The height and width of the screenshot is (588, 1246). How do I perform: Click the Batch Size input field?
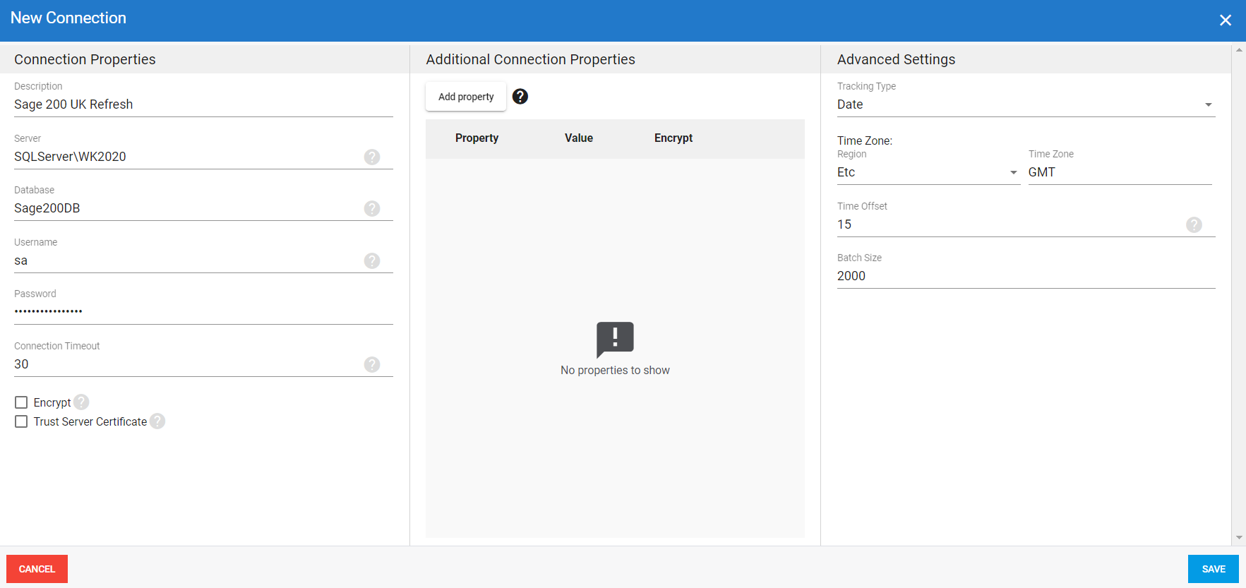[1025, 276]
